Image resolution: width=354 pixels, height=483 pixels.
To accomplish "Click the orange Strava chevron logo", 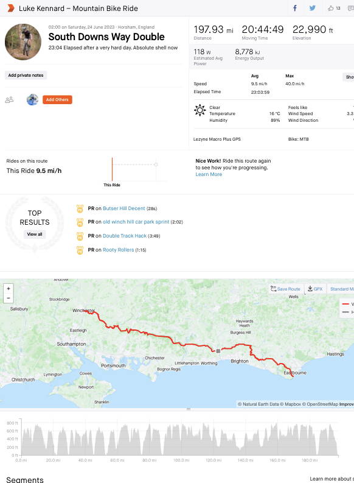I will (x=10, y=9).
